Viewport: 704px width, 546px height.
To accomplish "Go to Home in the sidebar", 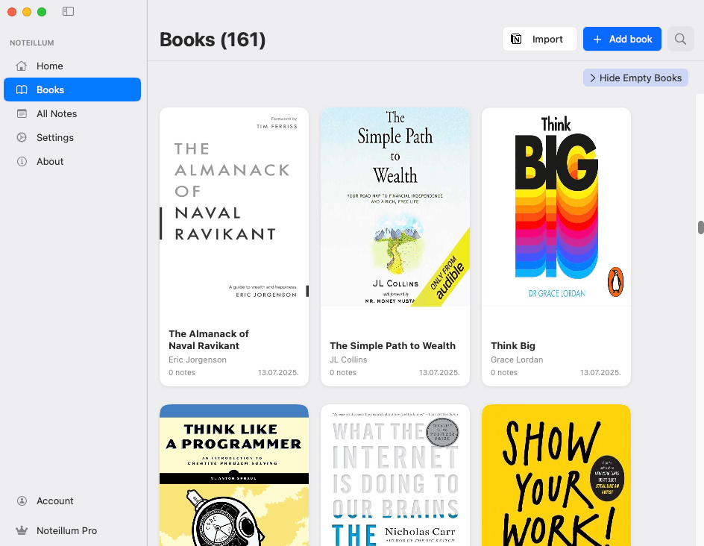I will point(72,66).
